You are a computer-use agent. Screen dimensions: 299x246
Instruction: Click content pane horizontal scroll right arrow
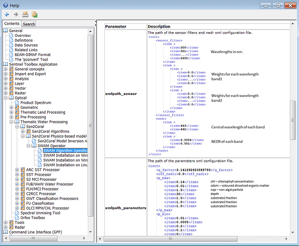point(286,239)
